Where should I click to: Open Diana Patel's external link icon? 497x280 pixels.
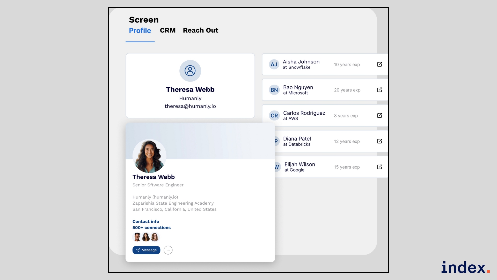coord(379,141)
